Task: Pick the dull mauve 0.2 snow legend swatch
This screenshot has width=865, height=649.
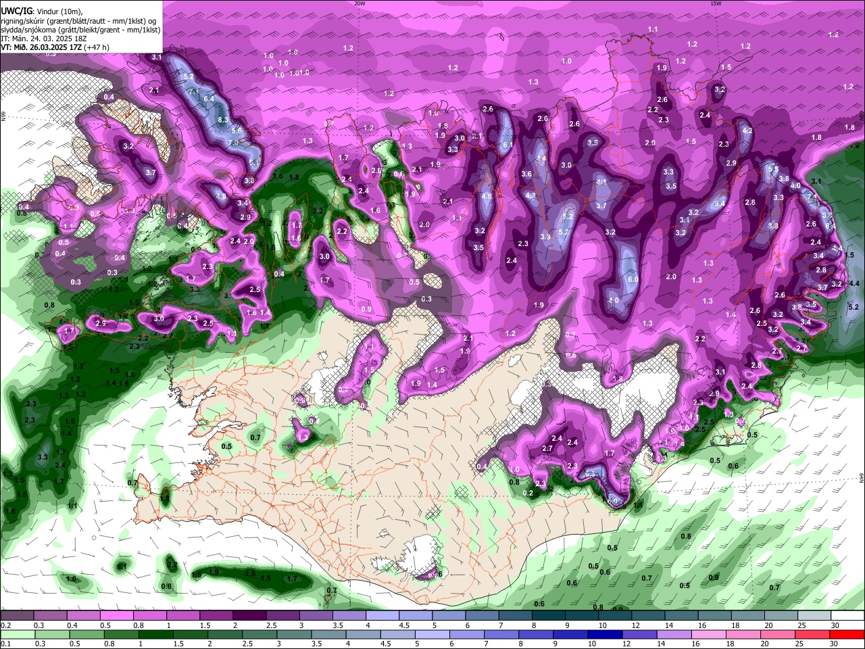Action: click(x=17, y=615)
